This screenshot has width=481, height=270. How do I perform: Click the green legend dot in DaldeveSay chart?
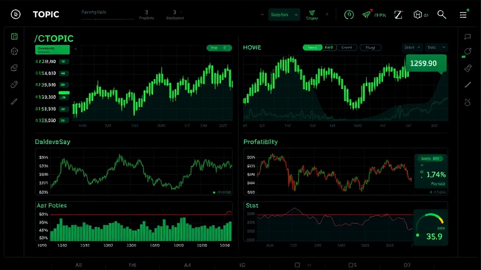coord(214,193)
